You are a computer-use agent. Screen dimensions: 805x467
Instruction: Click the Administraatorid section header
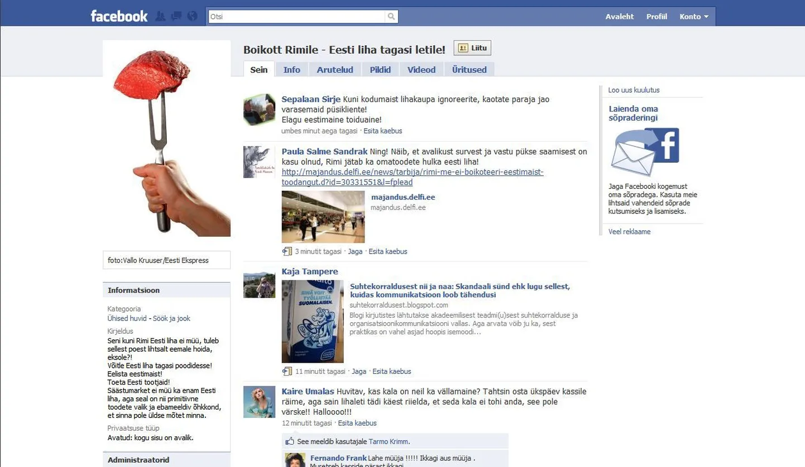coord(166,460)
